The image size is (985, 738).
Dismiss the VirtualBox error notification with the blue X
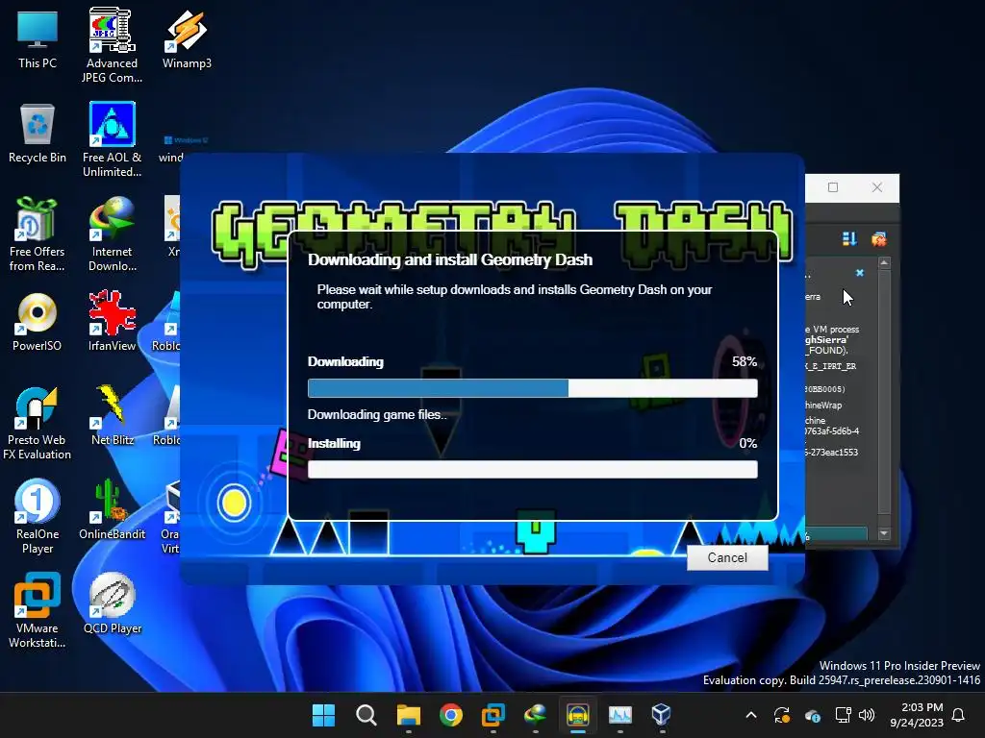point(860,272)
